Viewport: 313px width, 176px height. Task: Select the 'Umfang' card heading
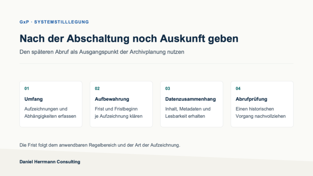click(33, 99)
